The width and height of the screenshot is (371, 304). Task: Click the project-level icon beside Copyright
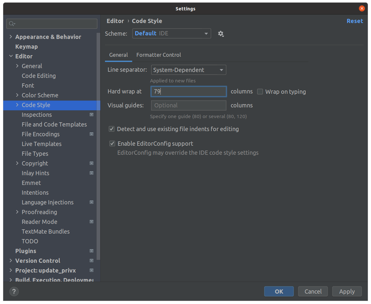[x=92, y=163]
